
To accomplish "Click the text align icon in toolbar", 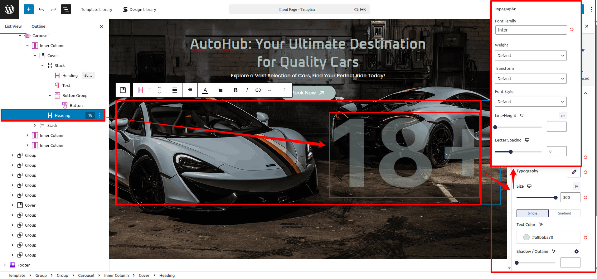I will 190,90.
